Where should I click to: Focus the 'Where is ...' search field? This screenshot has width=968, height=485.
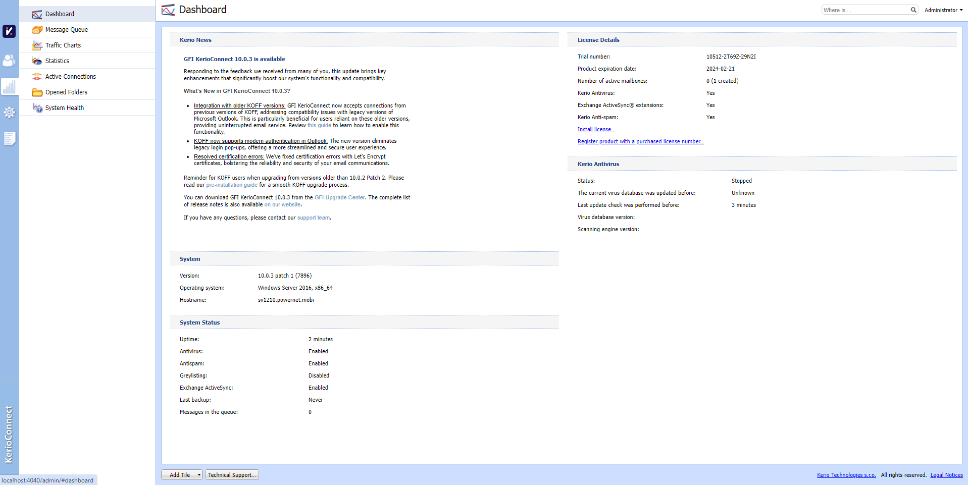[865, 10]
